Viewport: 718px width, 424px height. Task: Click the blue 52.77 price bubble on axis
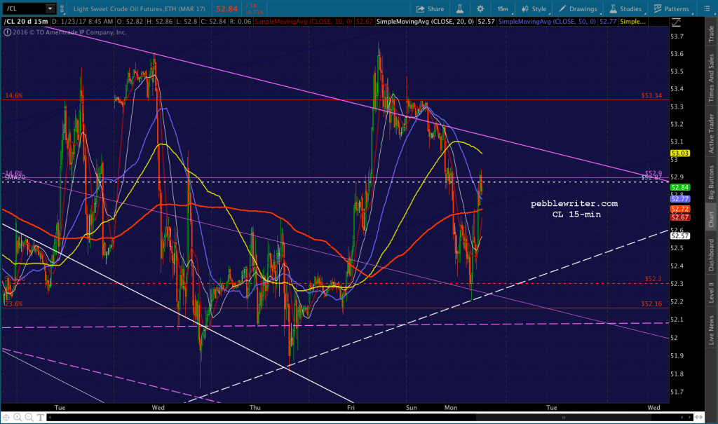(680, 199)
